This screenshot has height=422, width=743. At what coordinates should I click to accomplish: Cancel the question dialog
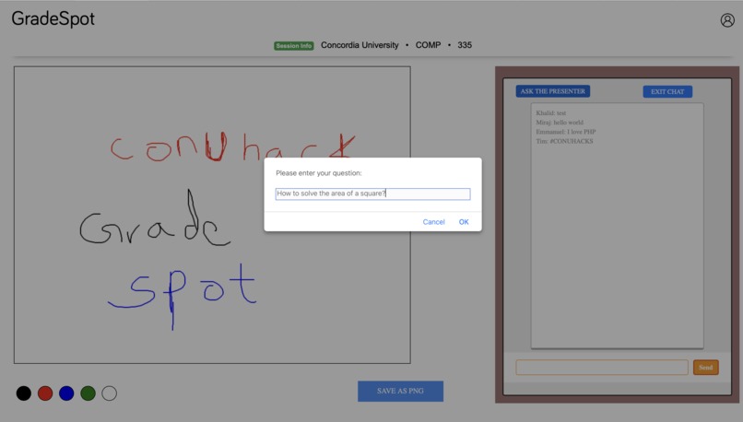tap(433, 222)
